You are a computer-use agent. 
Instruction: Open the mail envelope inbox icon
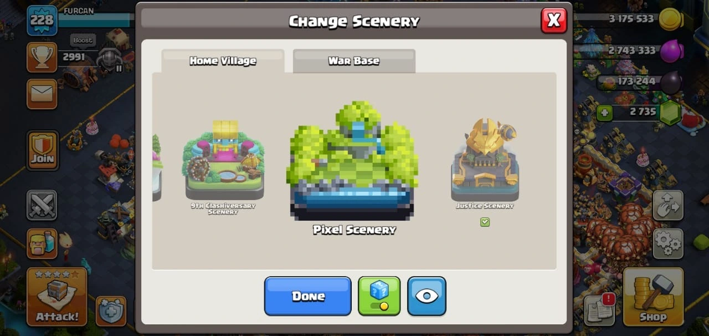pyautogui.click(x=42, y=94)
